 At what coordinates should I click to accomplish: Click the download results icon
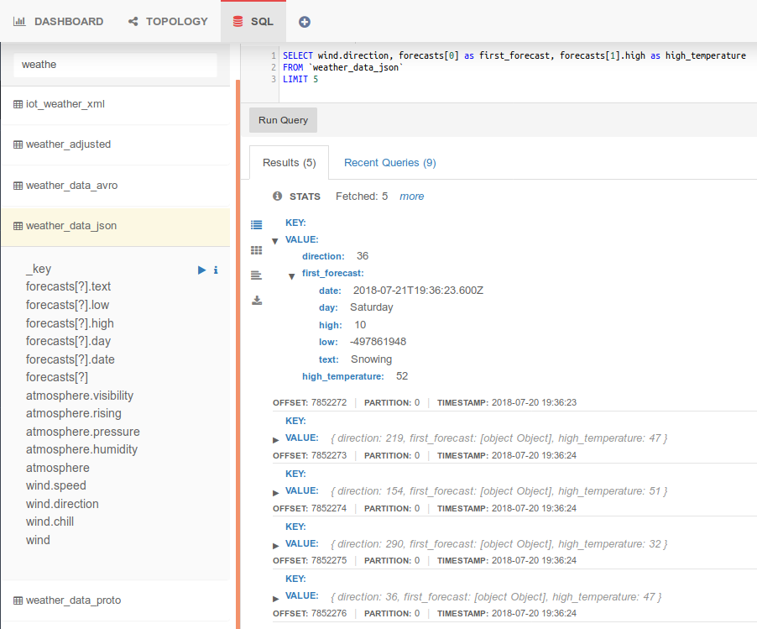257,301
